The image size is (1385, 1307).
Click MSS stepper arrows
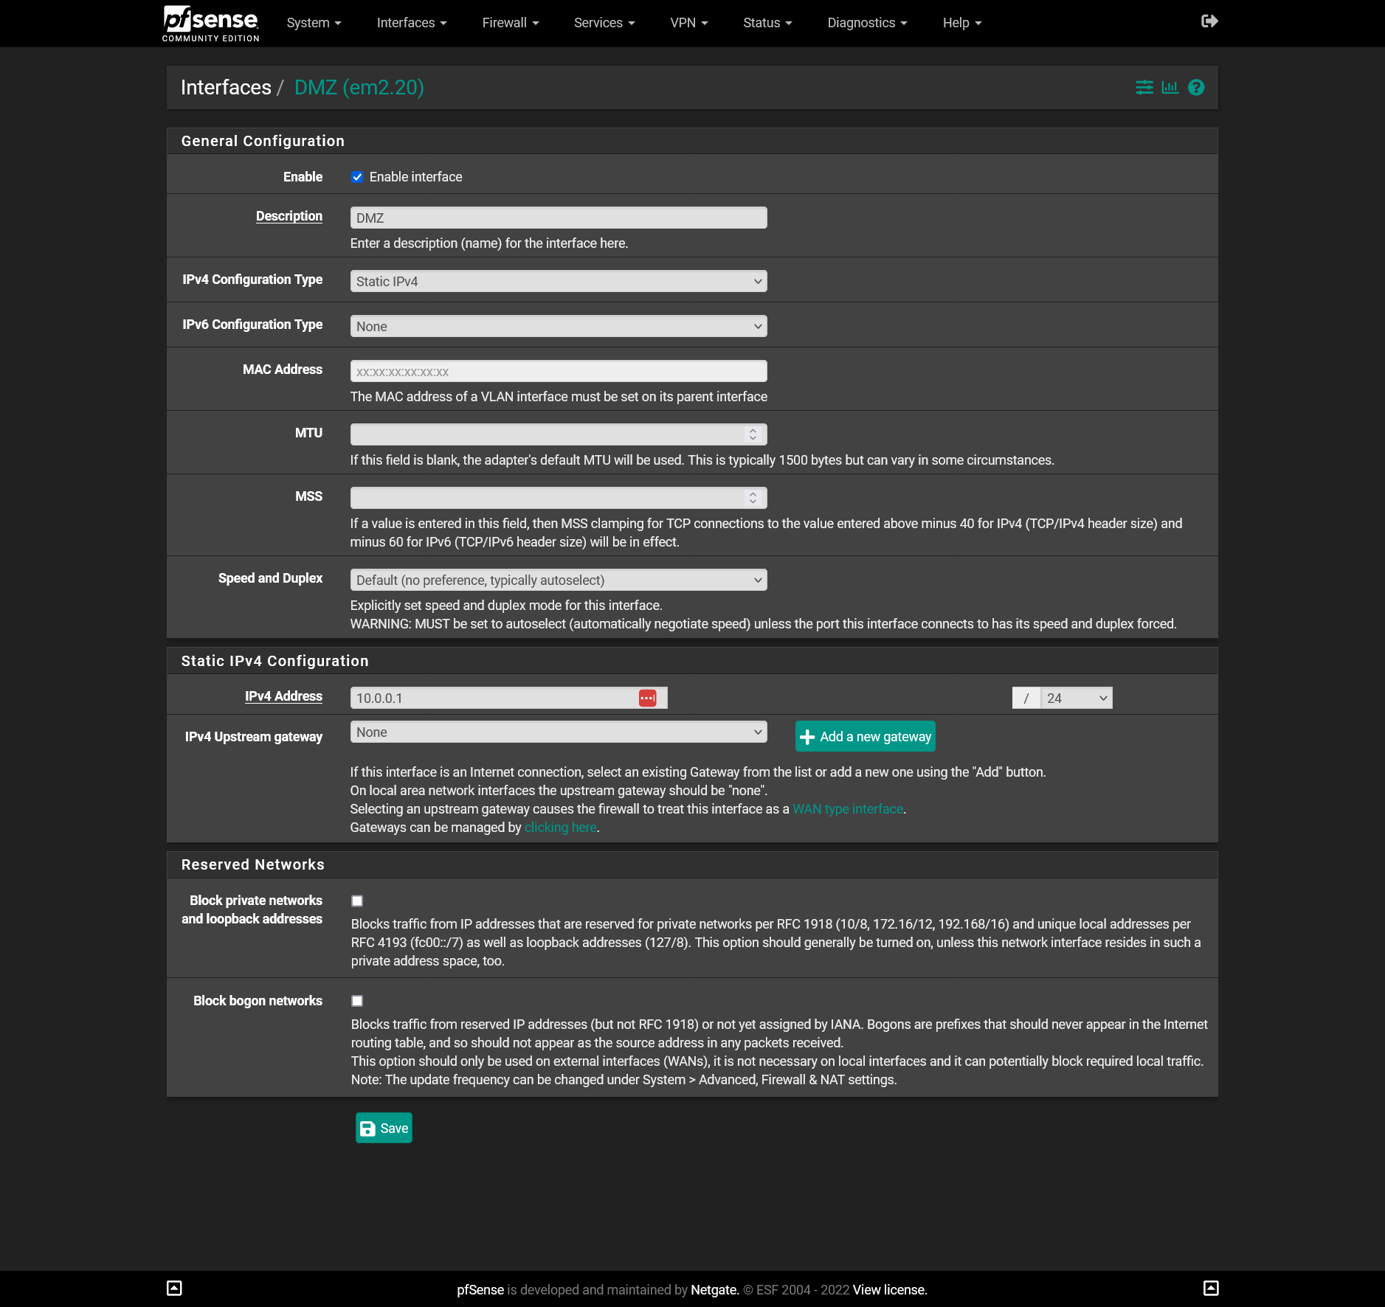point(753,498)
